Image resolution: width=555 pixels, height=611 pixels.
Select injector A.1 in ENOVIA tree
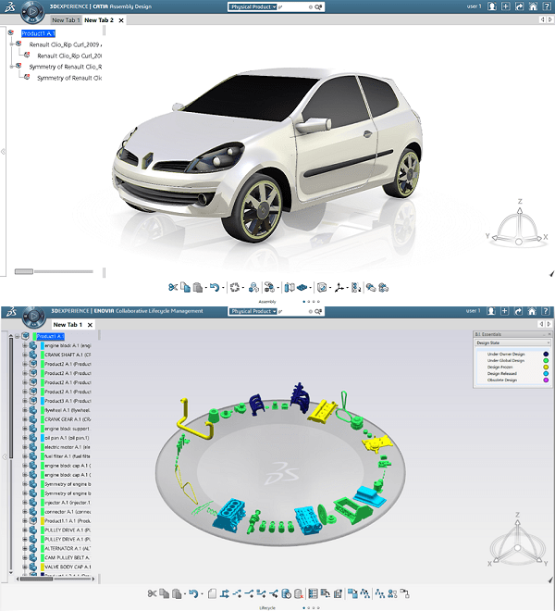point(68,503)
